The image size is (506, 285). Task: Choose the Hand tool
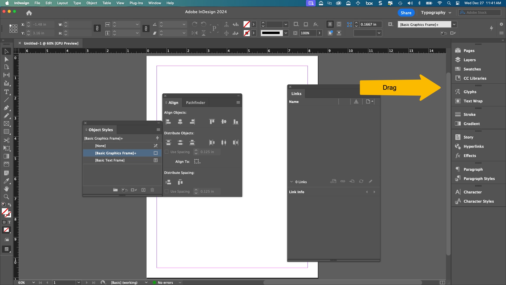tap(6, 189)
